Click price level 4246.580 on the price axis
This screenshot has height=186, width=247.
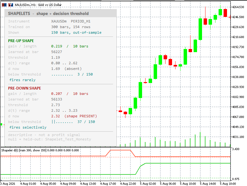pos(238,17)
